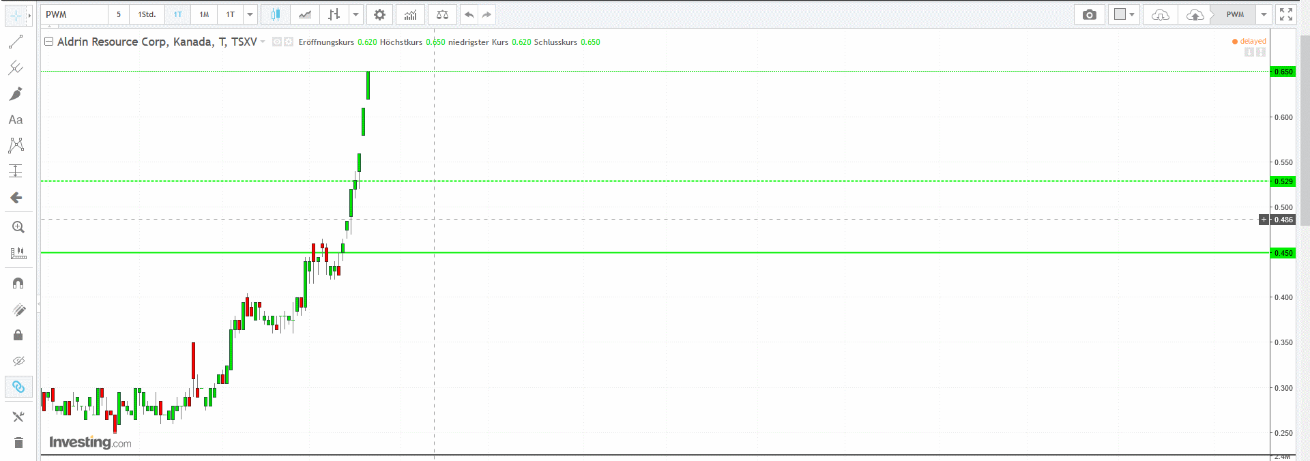Image resolution: width=1310 pixels, height=461 pixels.
Task: Open the object tree tools icon
Action: [18, 417]
